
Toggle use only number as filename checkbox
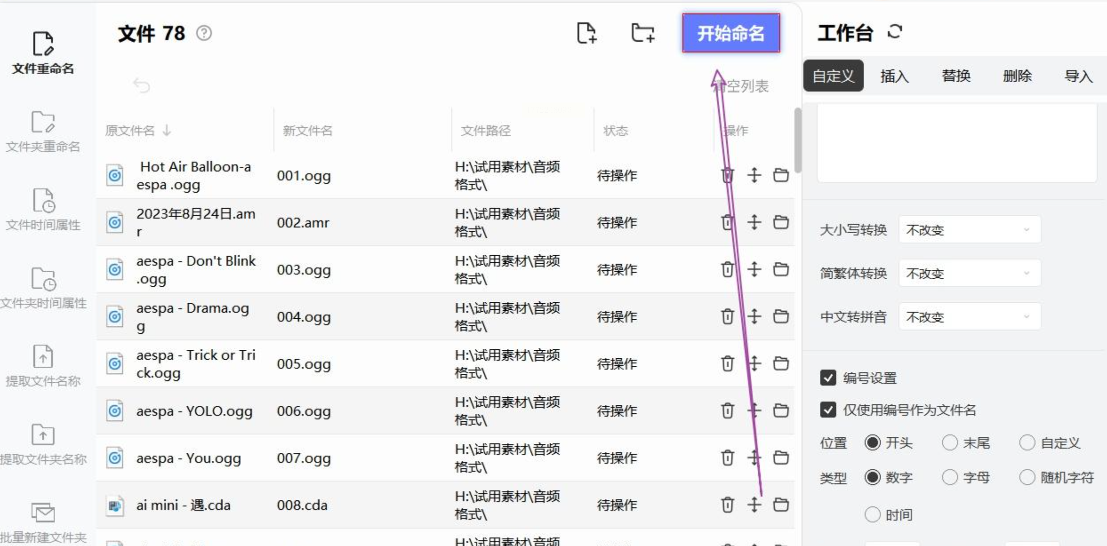point(828,410)
